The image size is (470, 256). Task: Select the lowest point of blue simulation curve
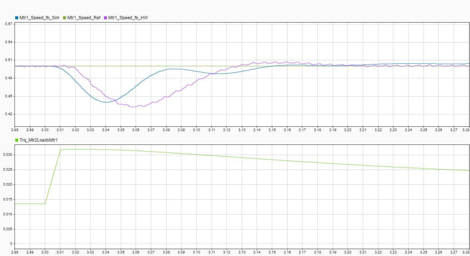[105, 102]
